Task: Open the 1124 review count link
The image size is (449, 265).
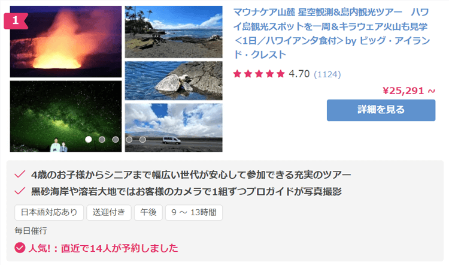Action: [327, 74]
